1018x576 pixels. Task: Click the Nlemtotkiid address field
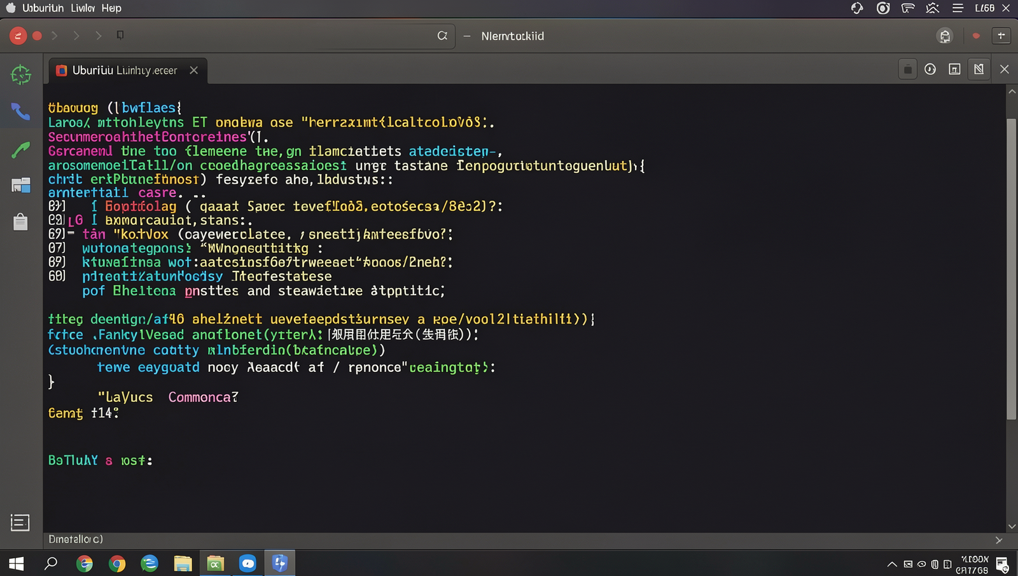point(513,36)
